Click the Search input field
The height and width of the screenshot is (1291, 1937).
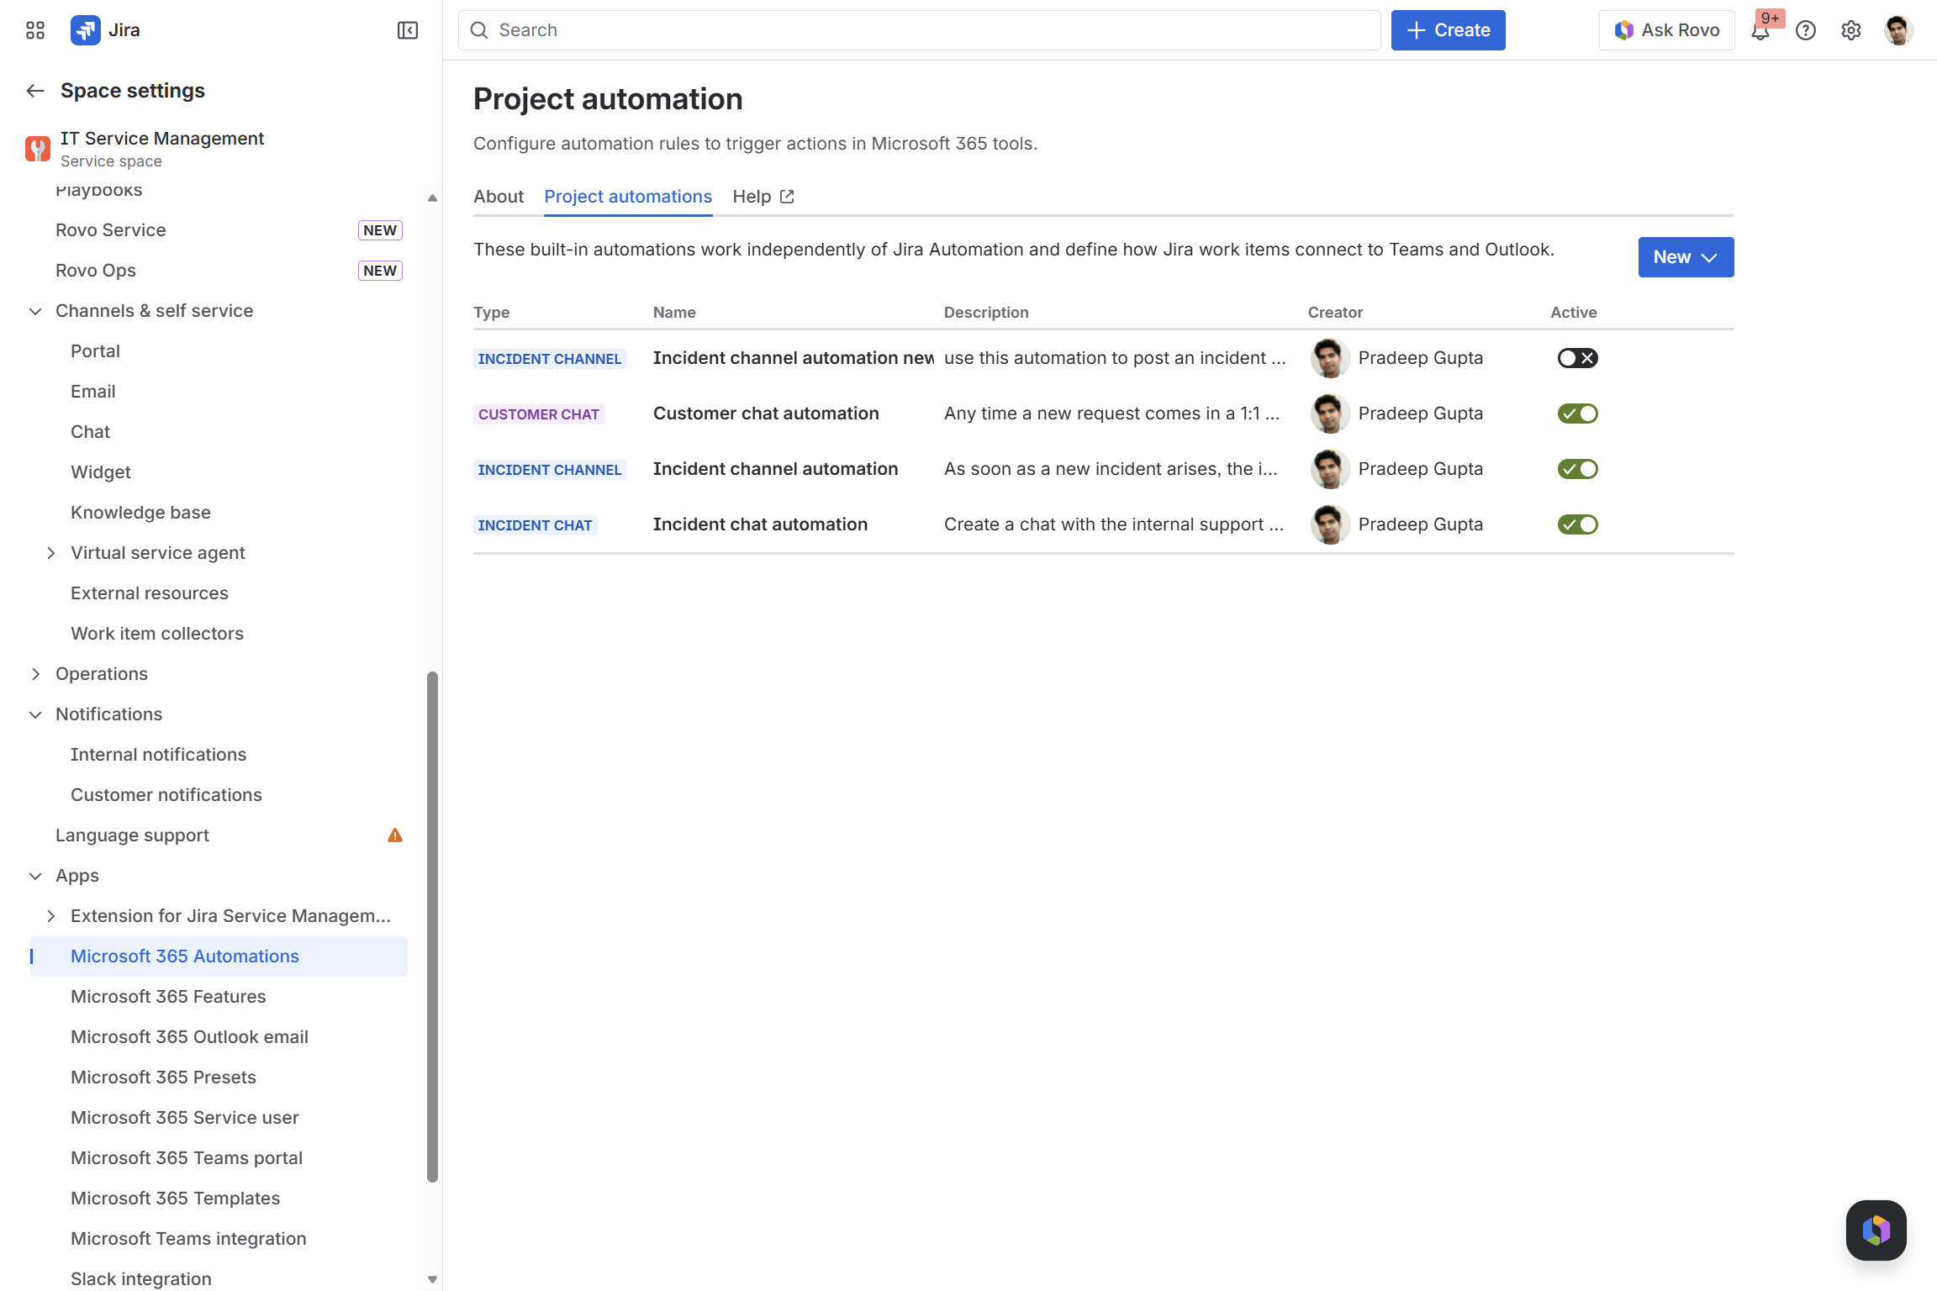[x=919, y=30]
